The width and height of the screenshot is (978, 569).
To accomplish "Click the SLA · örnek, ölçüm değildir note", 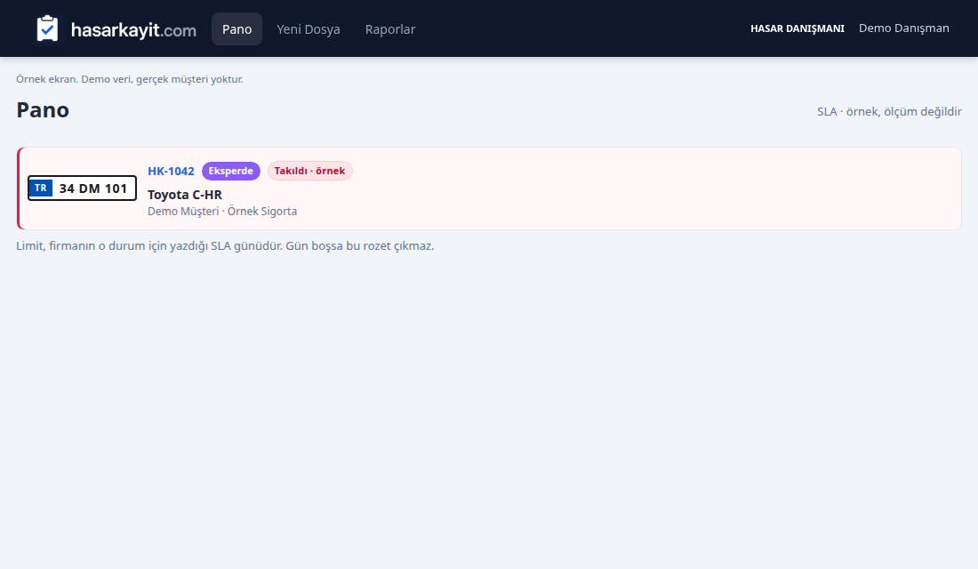I will tap(889, 112).
